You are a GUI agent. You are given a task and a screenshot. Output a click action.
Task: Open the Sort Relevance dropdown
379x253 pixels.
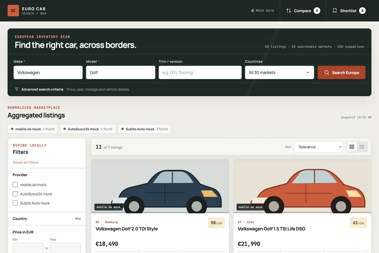(x=318, y=147)
